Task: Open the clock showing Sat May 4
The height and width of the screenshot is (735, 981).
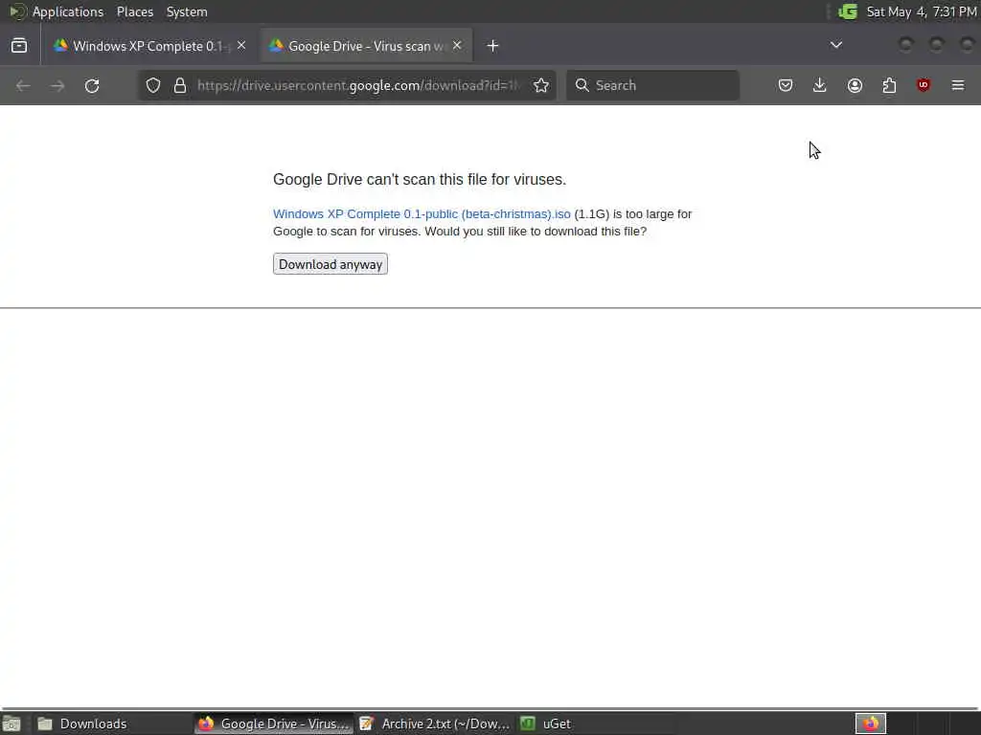Action: click(921, 11)
